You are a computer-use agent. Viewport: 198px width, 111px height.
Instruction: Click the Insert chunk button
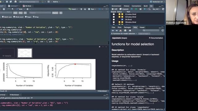pyautogui.click(x=73, y=9)
